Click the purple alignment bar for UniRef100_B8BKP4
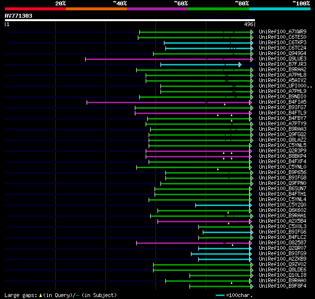Image resolution: width=315 pixels, height=299 pixels. (197, 157)
